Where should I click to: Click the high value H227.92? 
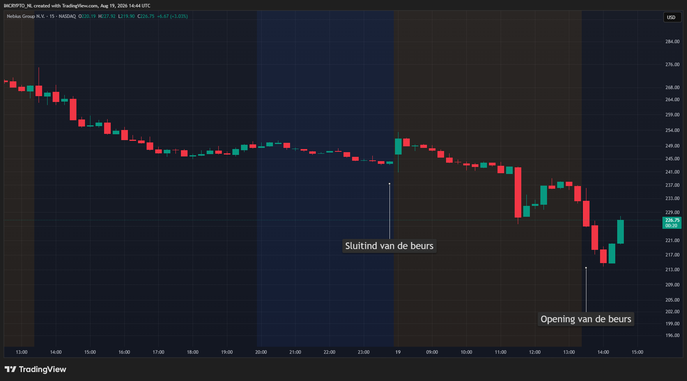107,16
